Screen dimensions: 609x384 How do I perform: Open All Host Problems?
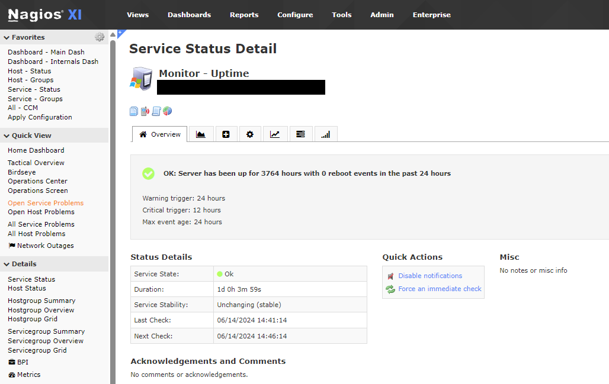[36, 234]
